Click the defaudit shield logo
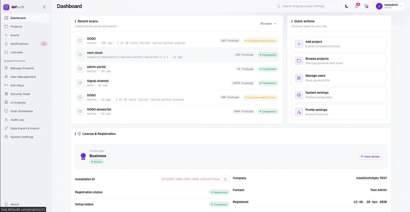Screen dimensions: 410x212 [6, 7]
